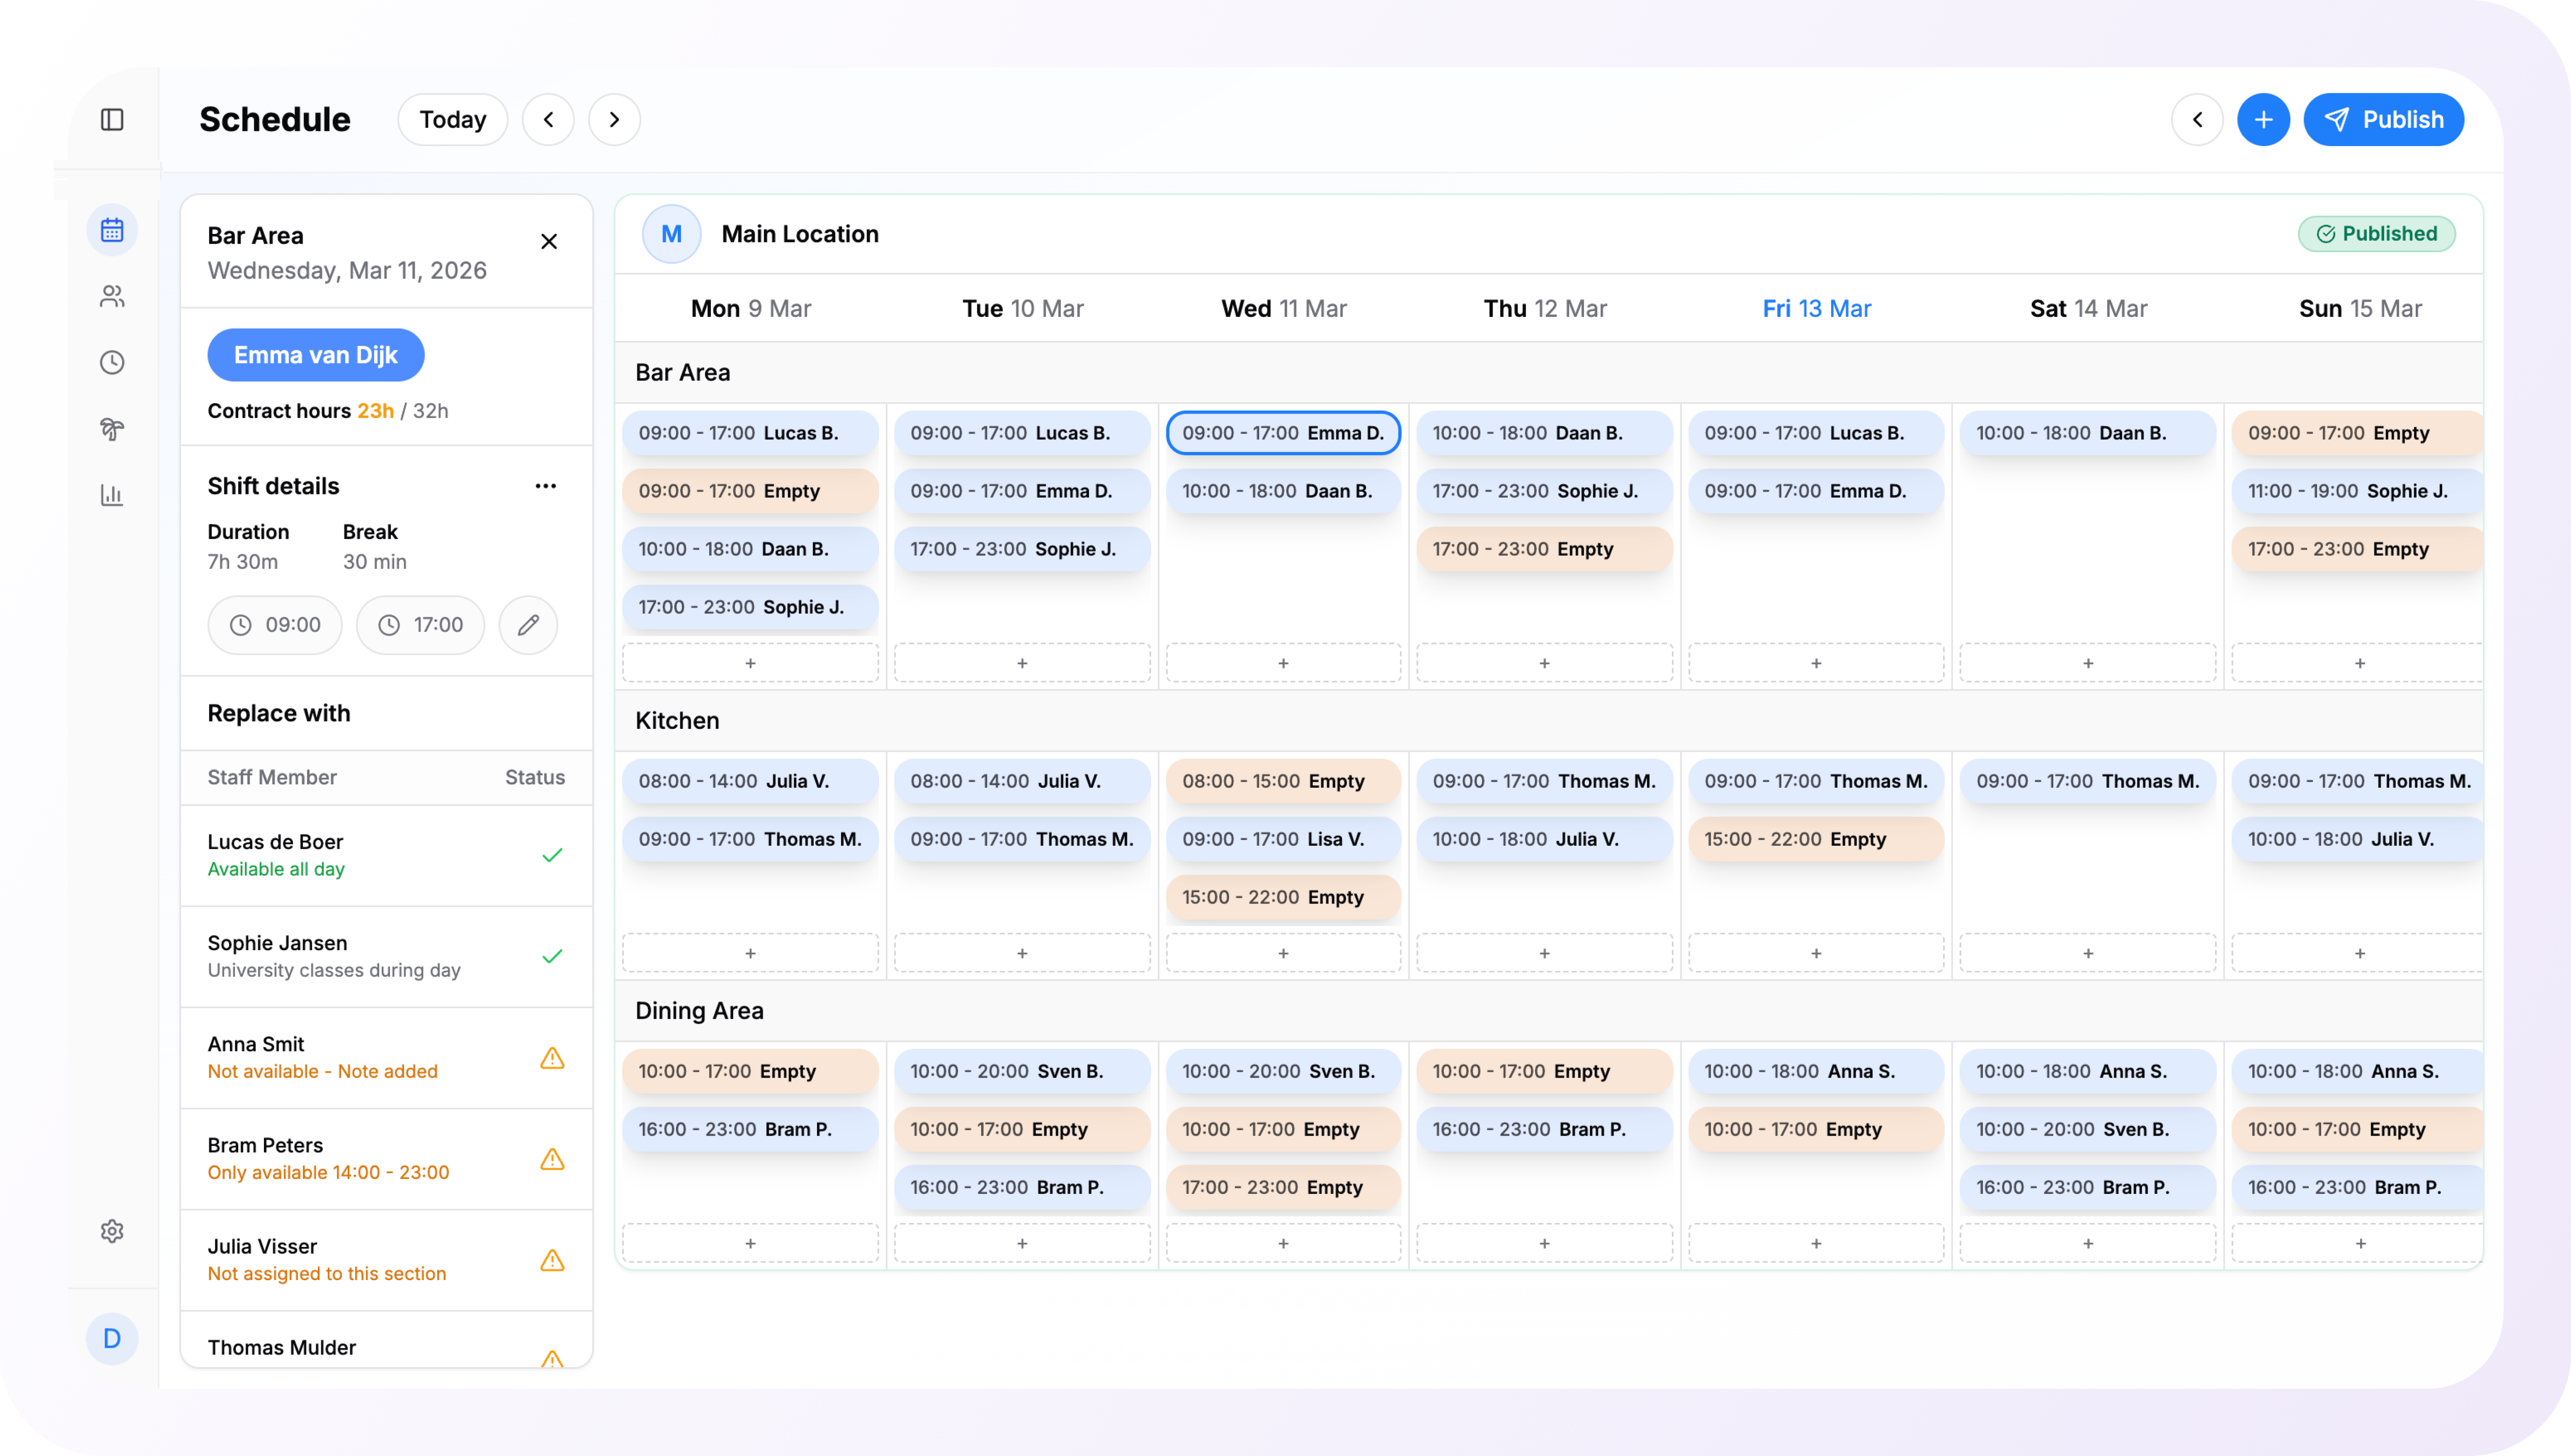Jump to Today

(x=452, y=120)
